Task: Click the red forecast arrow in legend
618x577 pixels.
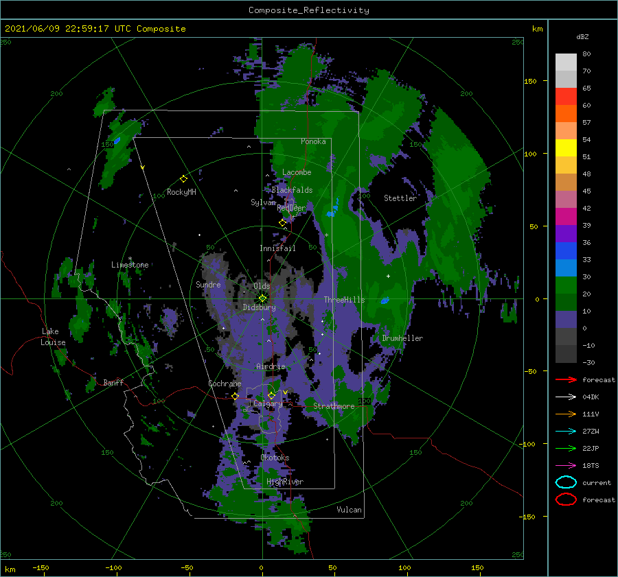Action: pyautogui.click(x=566, y=379)
